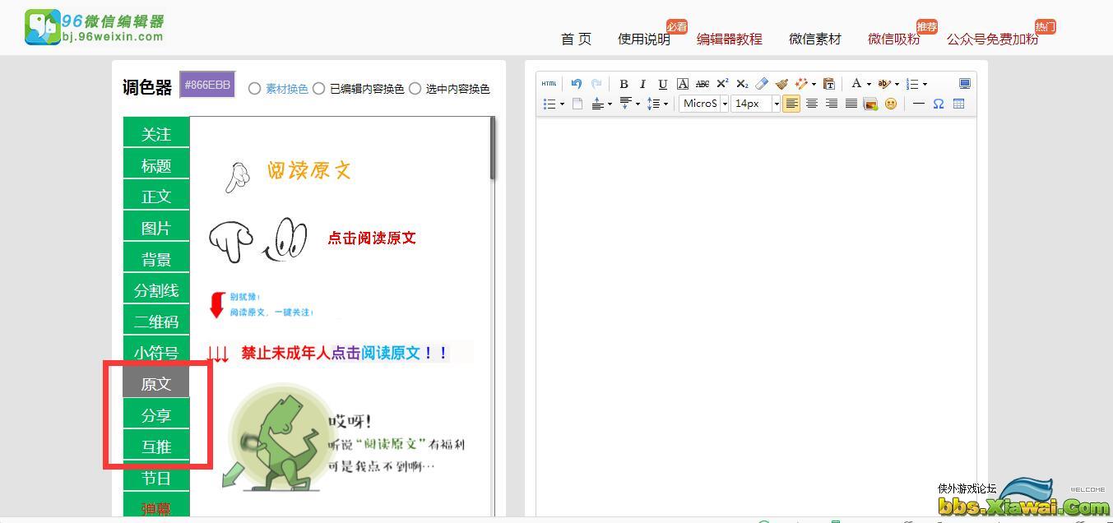This screenshot has width=1113, height=523.
Task: Switch to the 二维码 category tab
Action: (x=156, y=322)
